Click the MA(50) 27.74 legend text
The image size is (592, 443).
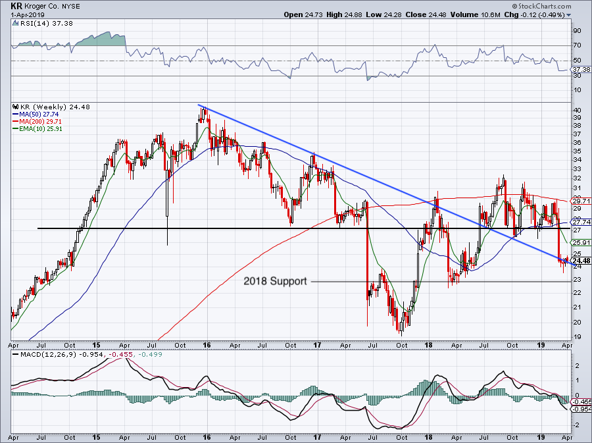click(x=39, y=115)
